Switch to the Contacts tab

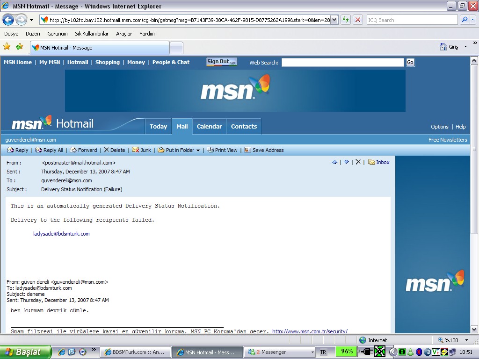click(x=244, y=126)
